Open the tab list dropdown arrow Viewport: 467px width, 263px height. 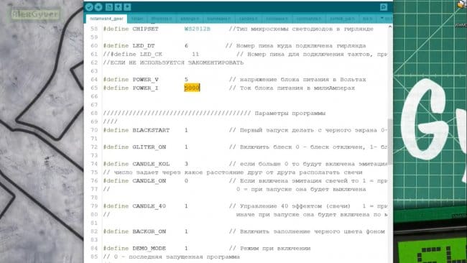coord(382,19)
